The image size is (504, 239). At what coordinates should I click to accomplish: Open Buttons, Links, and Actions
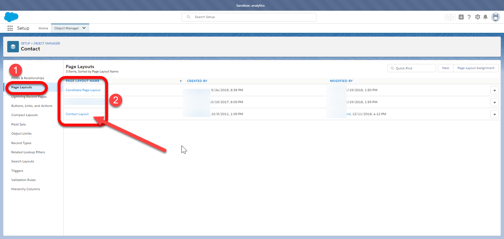32,106
